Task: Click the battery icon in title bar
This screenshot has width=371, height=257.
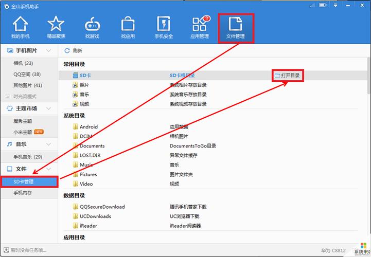Action: point(323,5)
